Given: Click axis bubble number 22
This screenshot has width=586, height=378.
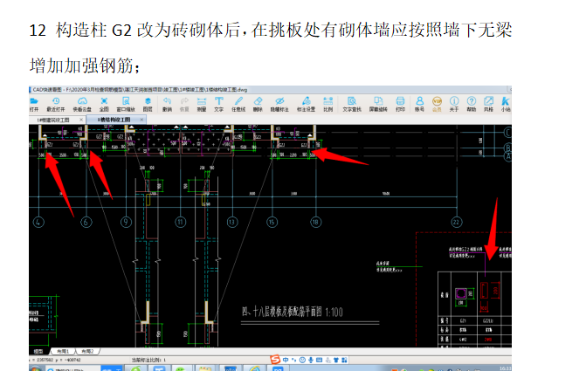Looking at the screenshot, I should [457, 223].
